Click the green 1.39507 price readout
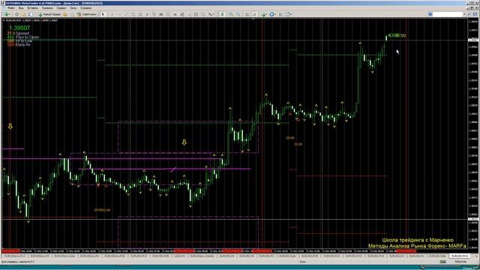 pyautogui.click(x=19, y=28)
